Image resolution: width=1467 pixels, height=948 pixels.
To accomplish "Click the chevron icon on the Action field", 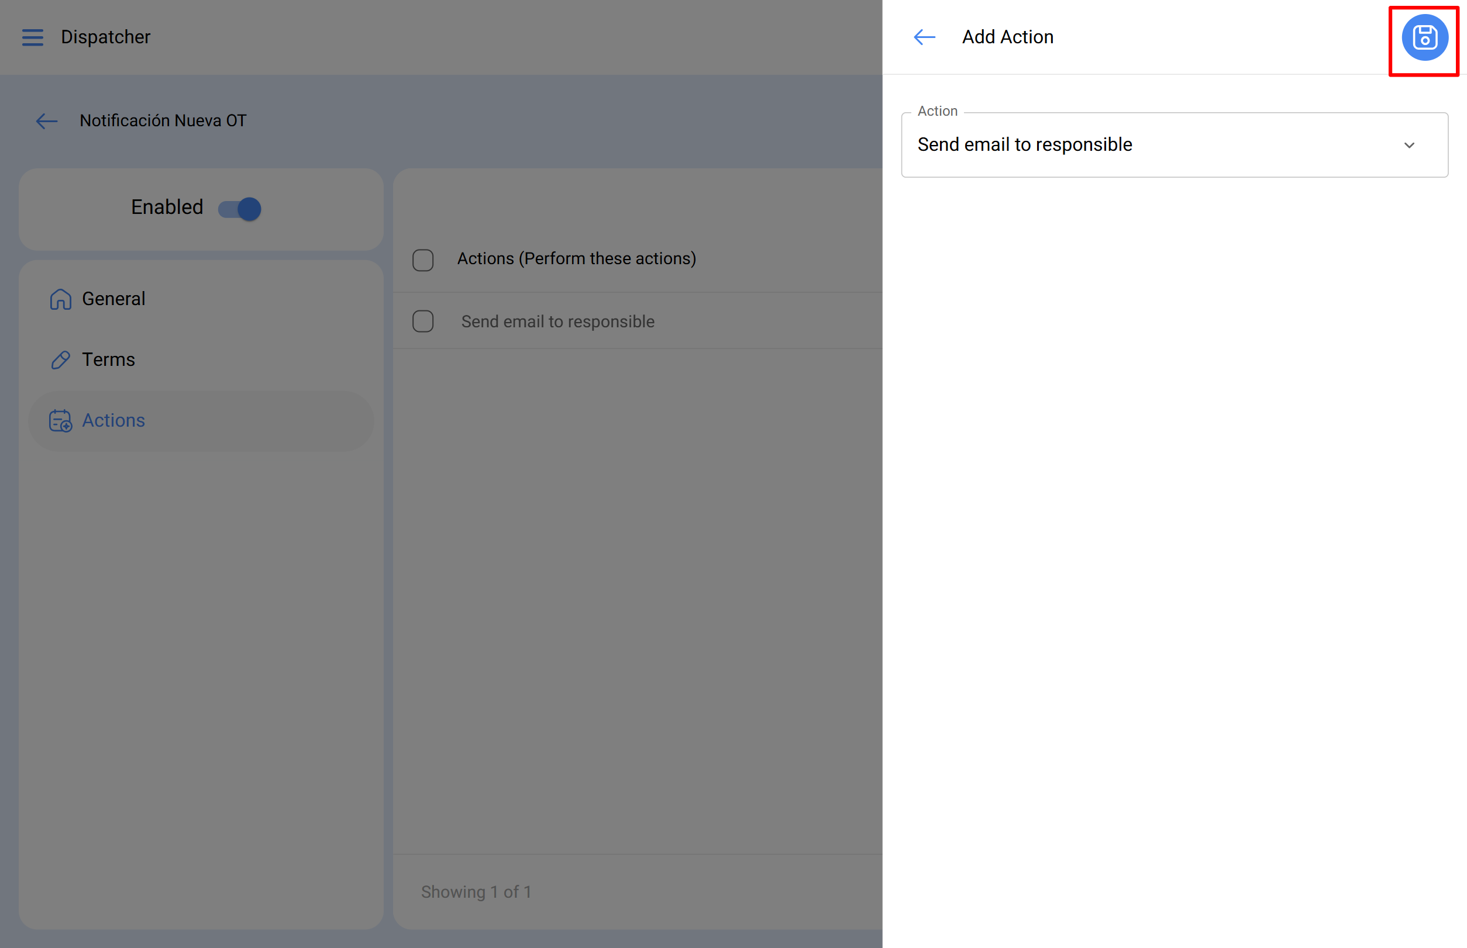I will [x=1409, y=146].
